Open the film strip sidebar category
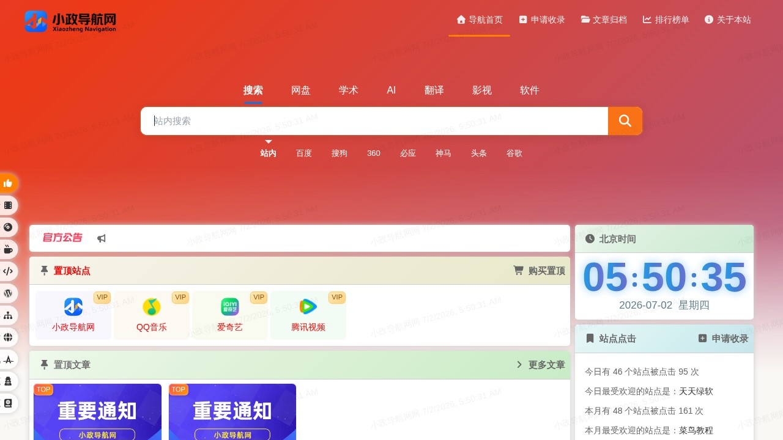The image size is (783, 440). coord(8,205)
